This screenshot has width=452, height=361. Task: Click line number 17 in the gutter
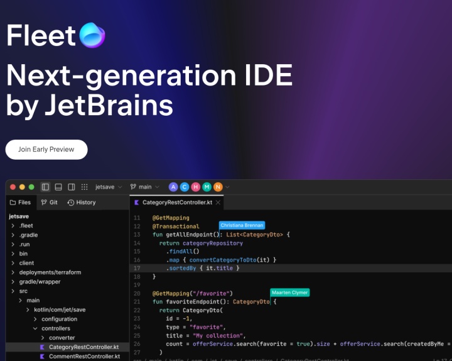point(137,269)
